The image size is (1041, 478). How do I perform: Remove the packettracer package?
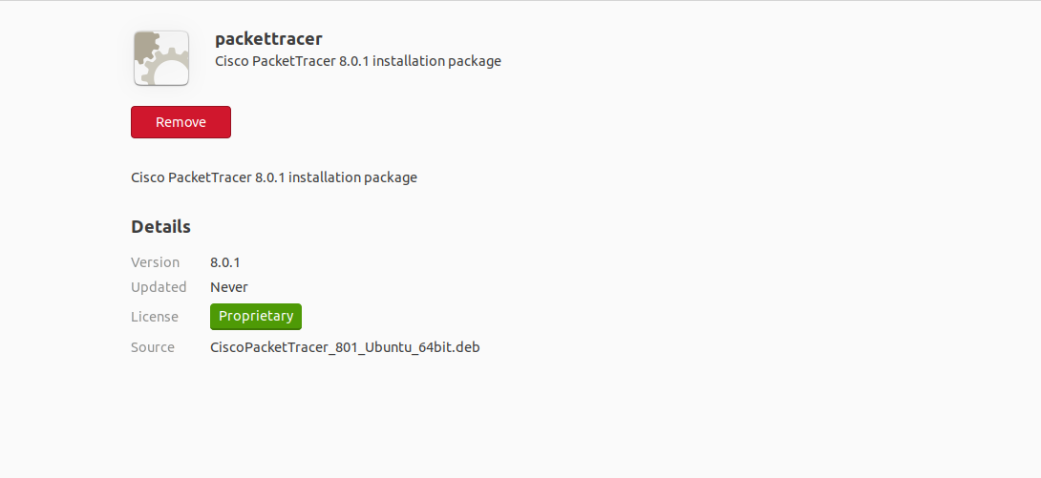(181, 122)
